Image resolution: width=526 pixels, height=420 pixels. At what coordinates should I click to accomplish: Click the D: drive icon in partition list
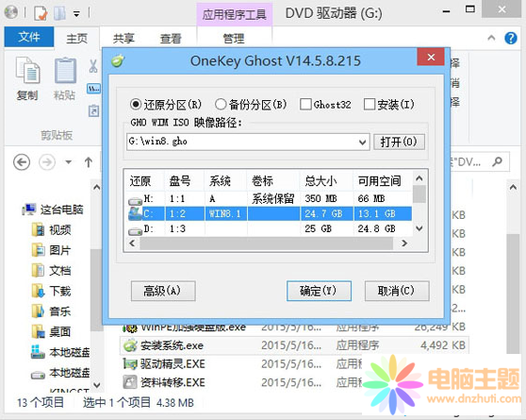point(135,231)
